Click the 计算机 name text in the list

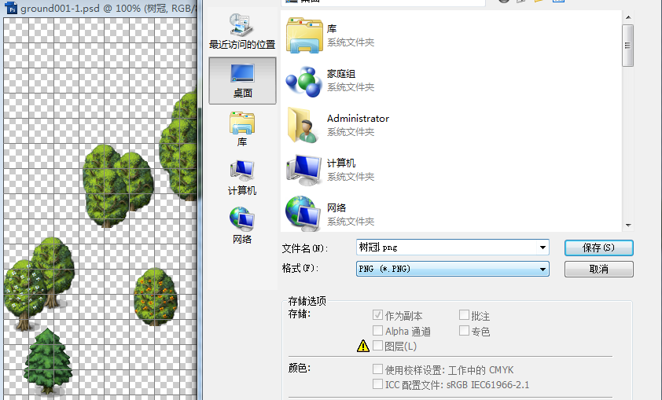click(x=341, y=163)
